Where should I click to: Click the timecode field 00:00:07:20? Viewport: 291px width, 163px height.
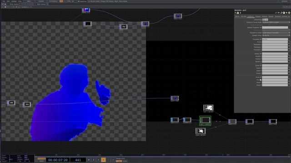pyautogui.click(x=58, y=160)
